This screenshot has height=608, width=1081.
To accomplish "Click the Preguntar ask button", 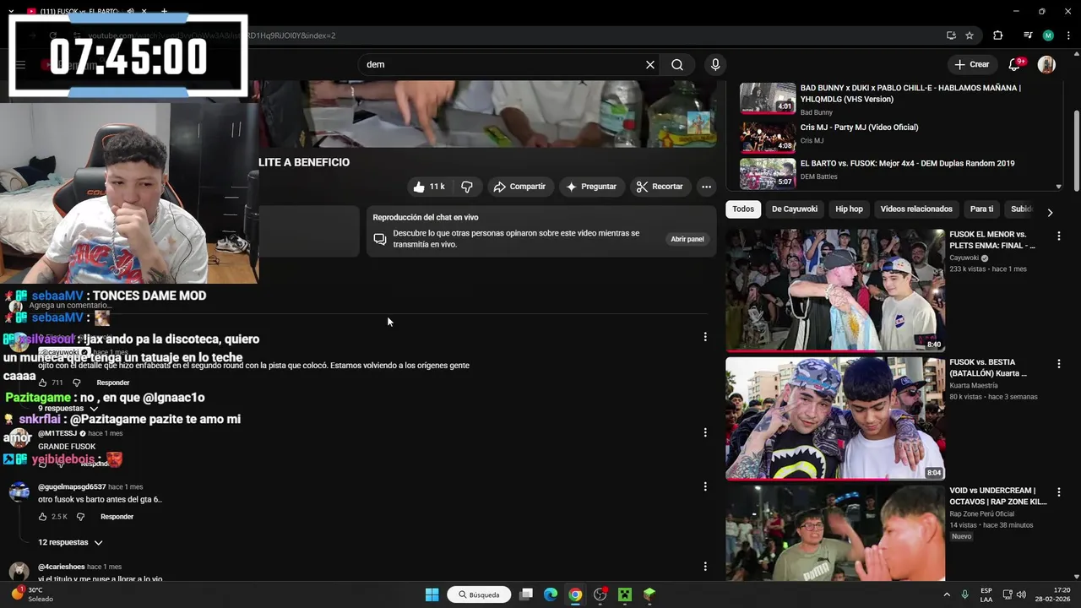I will (591, 187).
